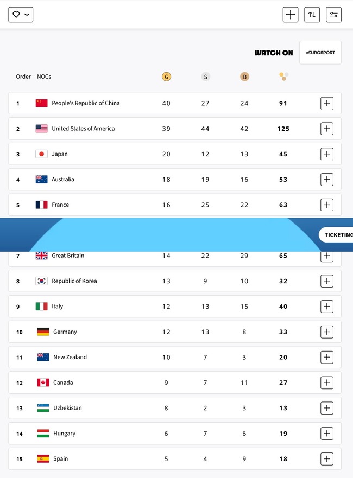Click the Order column header

click(x=23, y=77)
